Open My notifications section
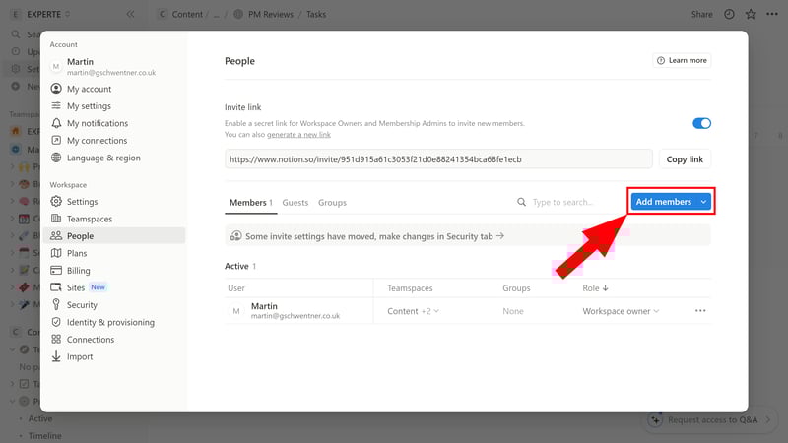This screenshot has height=443, width=788. (98, 123)
